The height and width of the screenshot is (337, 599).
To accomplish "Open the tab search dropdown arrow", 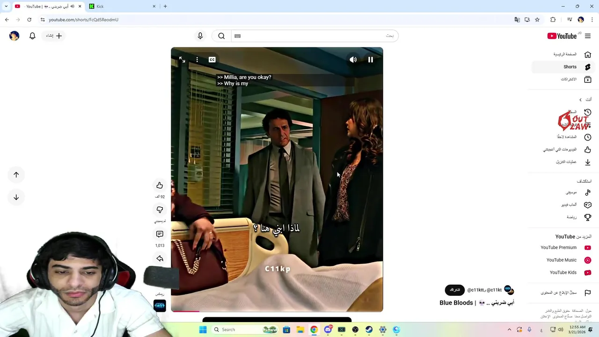I will coord(6,7).
